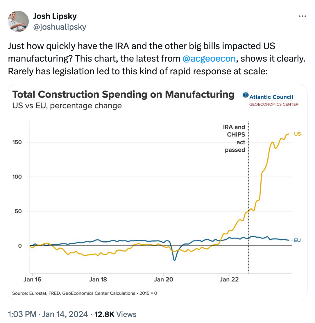Select the Jan 22 x-axis label
The height and width of the screenshot is (323, 315).
[x=229, y=279]
